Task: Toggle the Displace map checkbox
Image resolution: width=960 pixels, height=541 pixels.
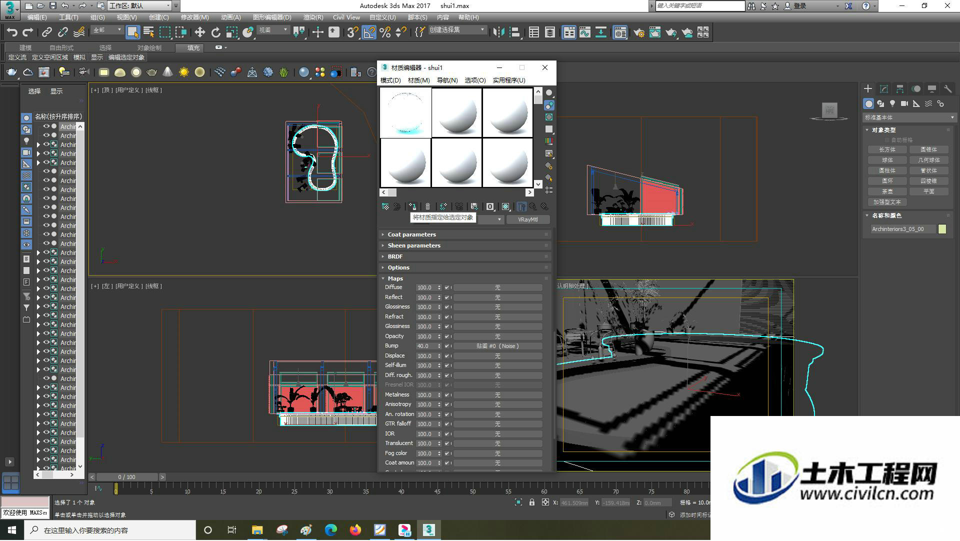Action: pyautogui.click(x=447, y=356)
